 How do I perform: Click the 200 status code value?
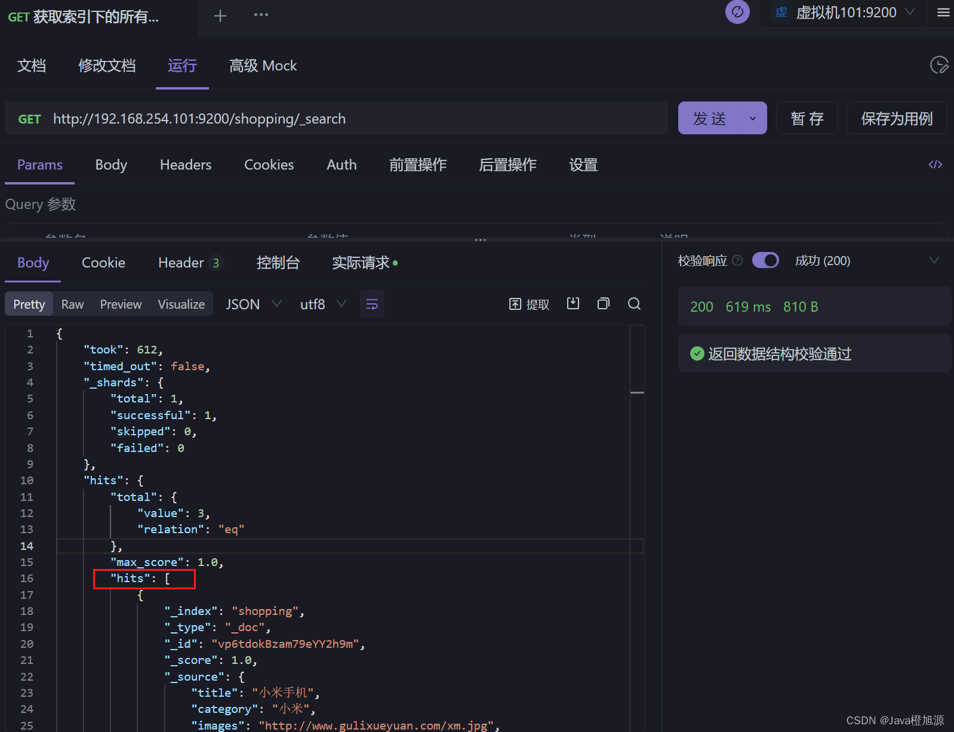[701, 306]
